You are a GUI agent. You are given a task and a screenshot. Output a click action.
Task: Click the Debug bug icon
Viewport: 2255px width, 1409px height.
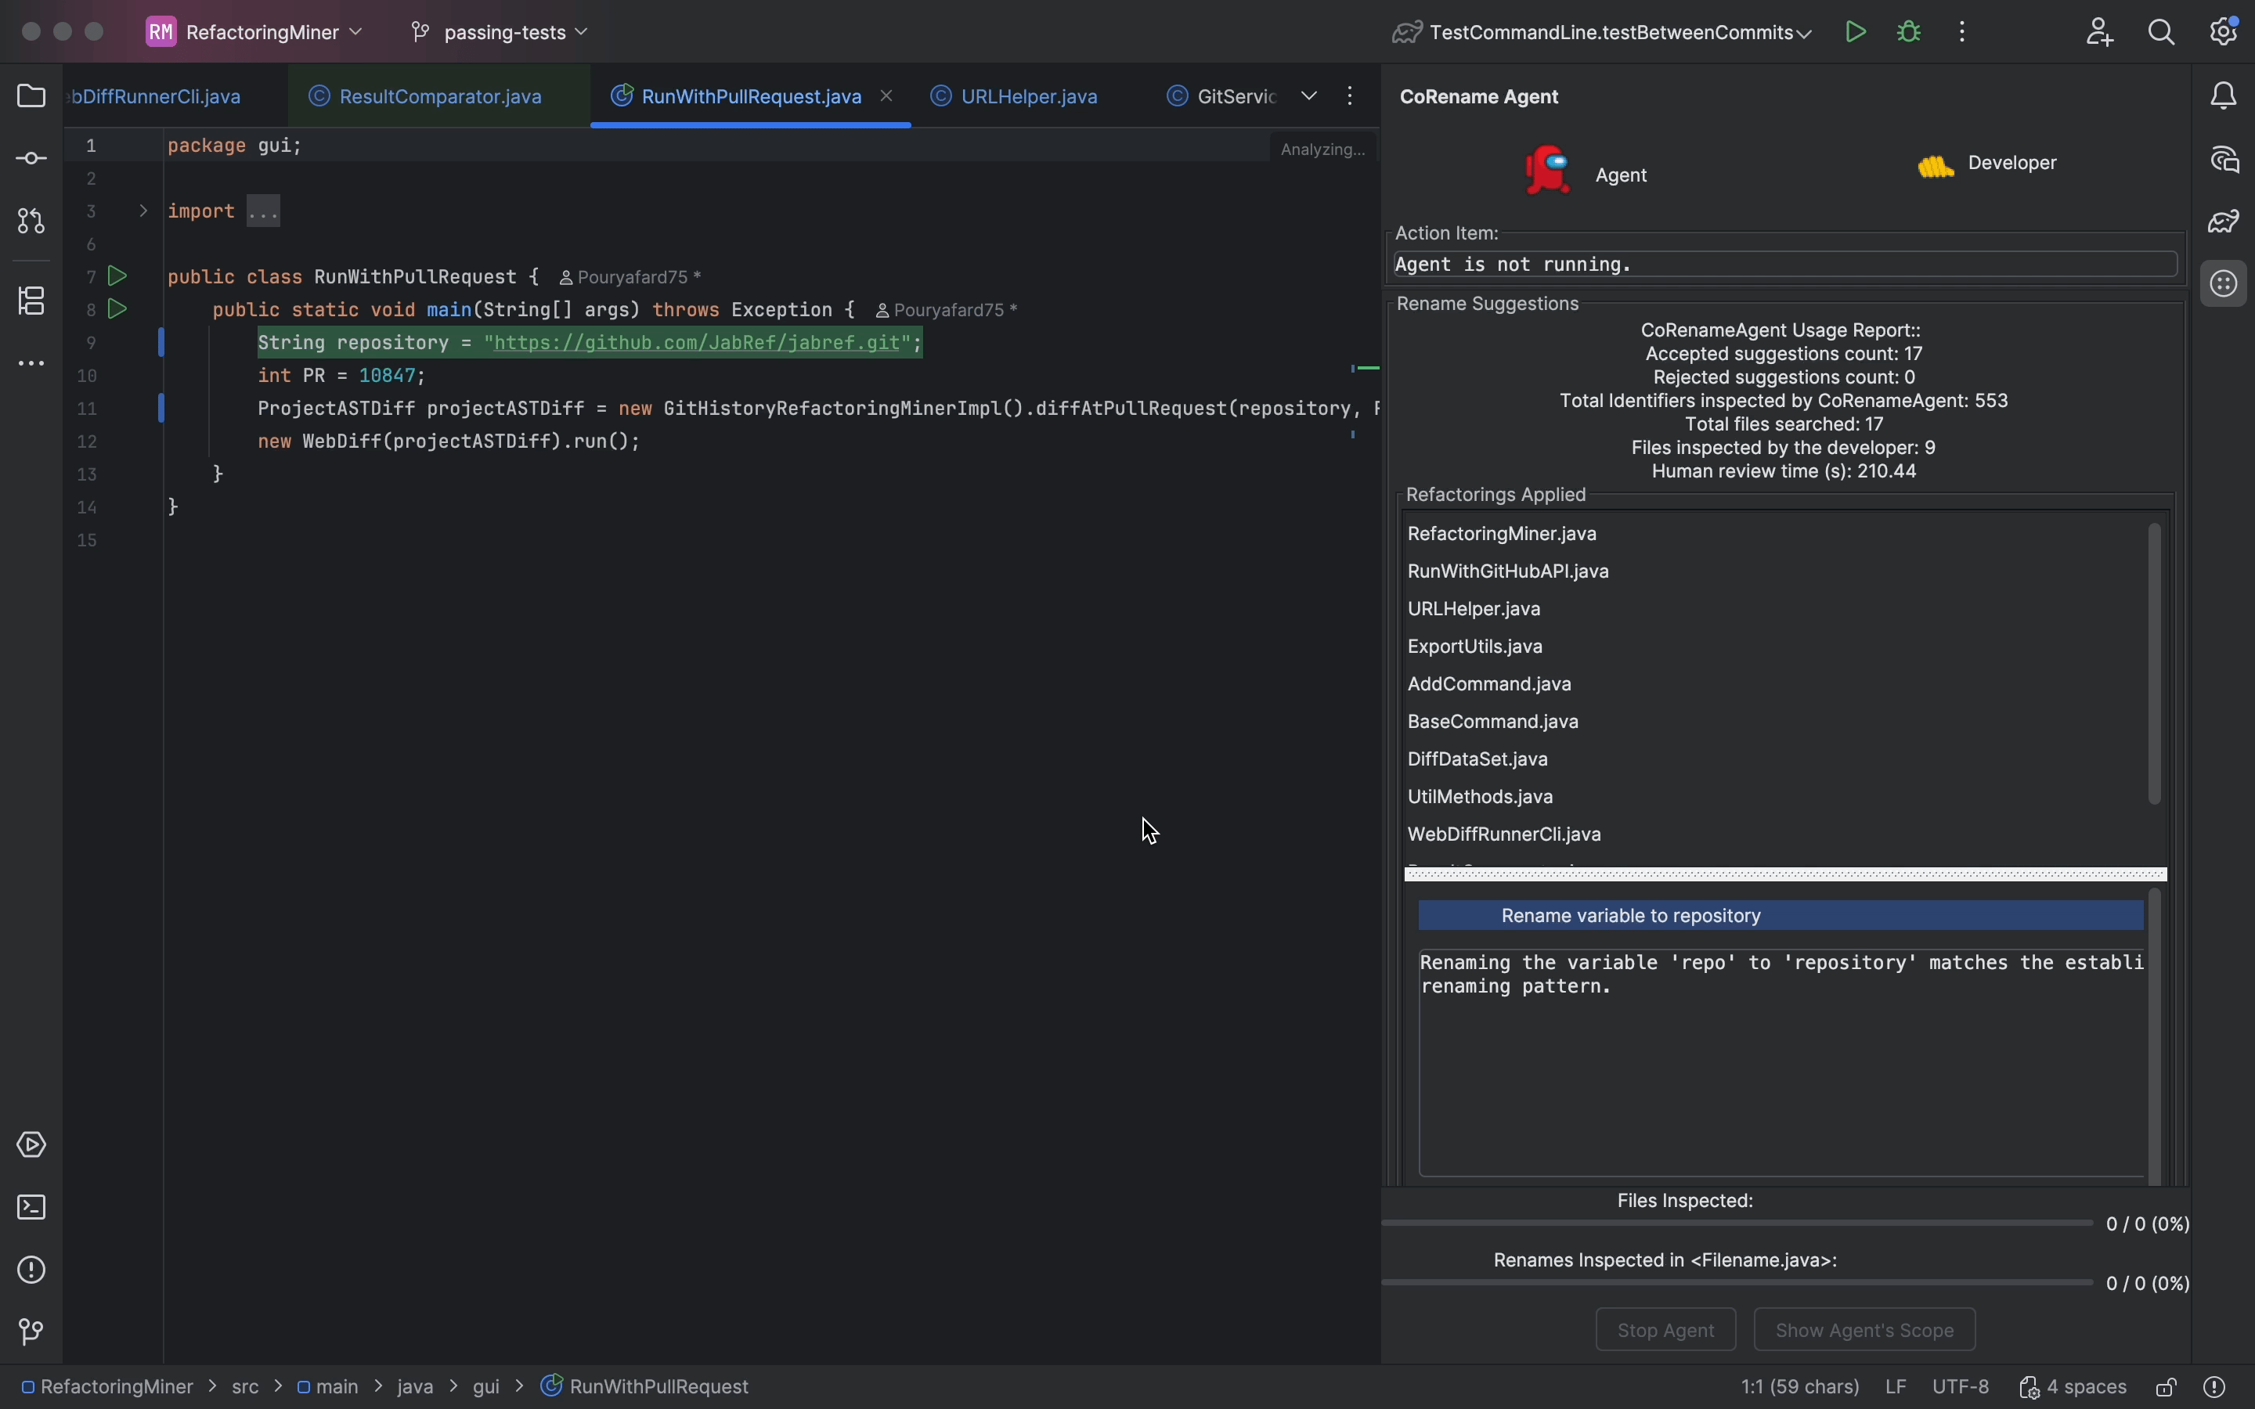pyautogui.click(x=1909, y=33)
